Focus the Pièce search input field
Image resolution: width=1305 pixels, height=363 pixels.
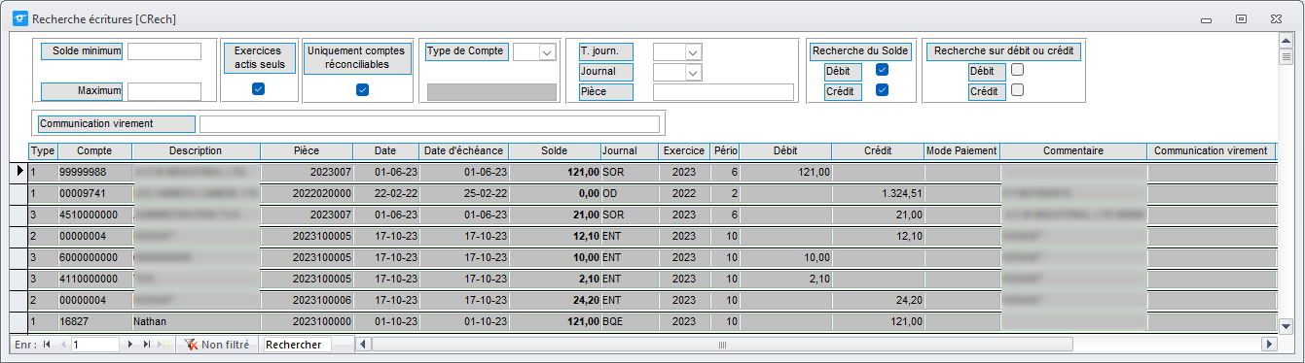click(x=723, y=92)
